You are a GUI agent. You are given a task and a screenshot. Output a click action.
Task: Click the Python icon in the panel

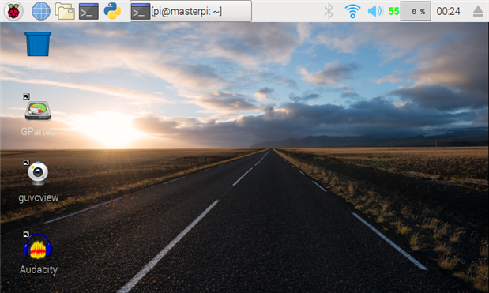pyautogui.click(x=112, y=11)
